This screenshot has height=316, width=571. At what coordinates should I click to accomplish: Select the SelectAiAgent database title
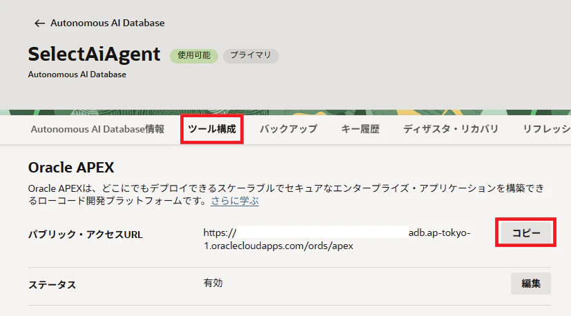[95, 55]
